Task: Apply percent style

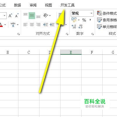Action: click(84, 20)
